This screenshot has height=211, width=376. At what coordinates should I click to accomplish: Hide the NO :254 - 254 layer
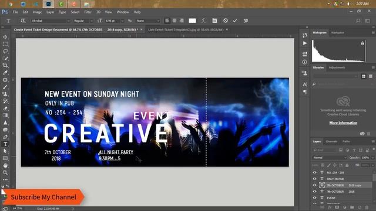[x=315, y=172]
